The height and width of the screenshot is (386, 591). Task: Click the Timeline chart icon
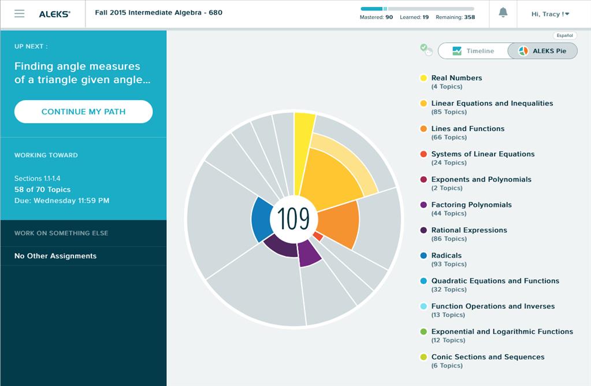(x=457, y=51)
